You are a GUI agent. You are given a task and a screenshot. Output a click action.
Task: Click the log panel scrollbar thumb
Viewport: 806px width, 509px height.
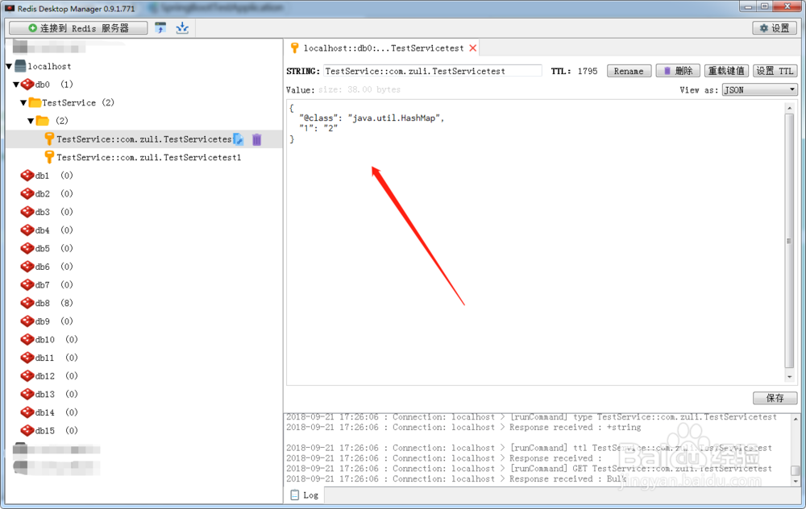coord(796,470)
